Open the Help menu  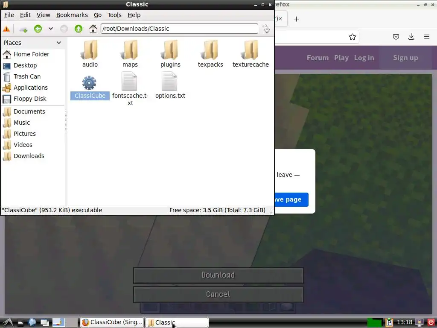pyautogui.click(x=134, y=15)
